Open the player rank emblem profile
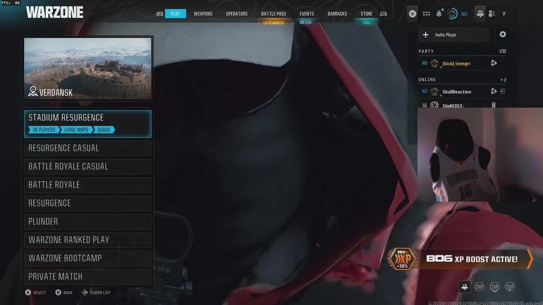 pos(452,14)
